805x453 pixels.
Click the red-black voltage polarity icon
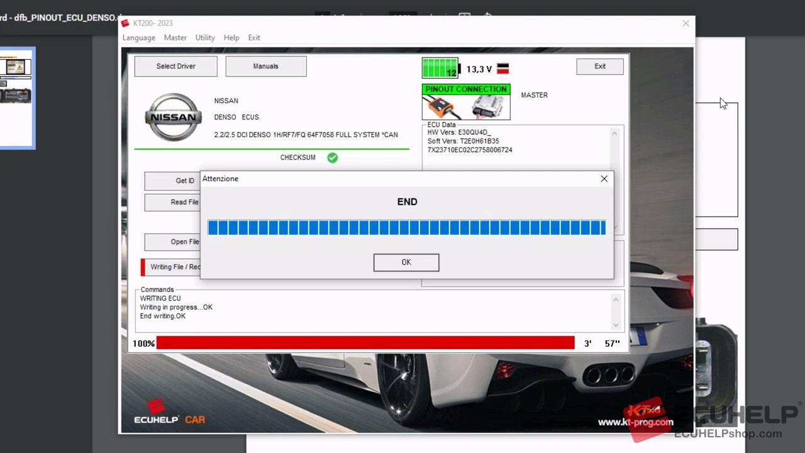pos(502,69)
